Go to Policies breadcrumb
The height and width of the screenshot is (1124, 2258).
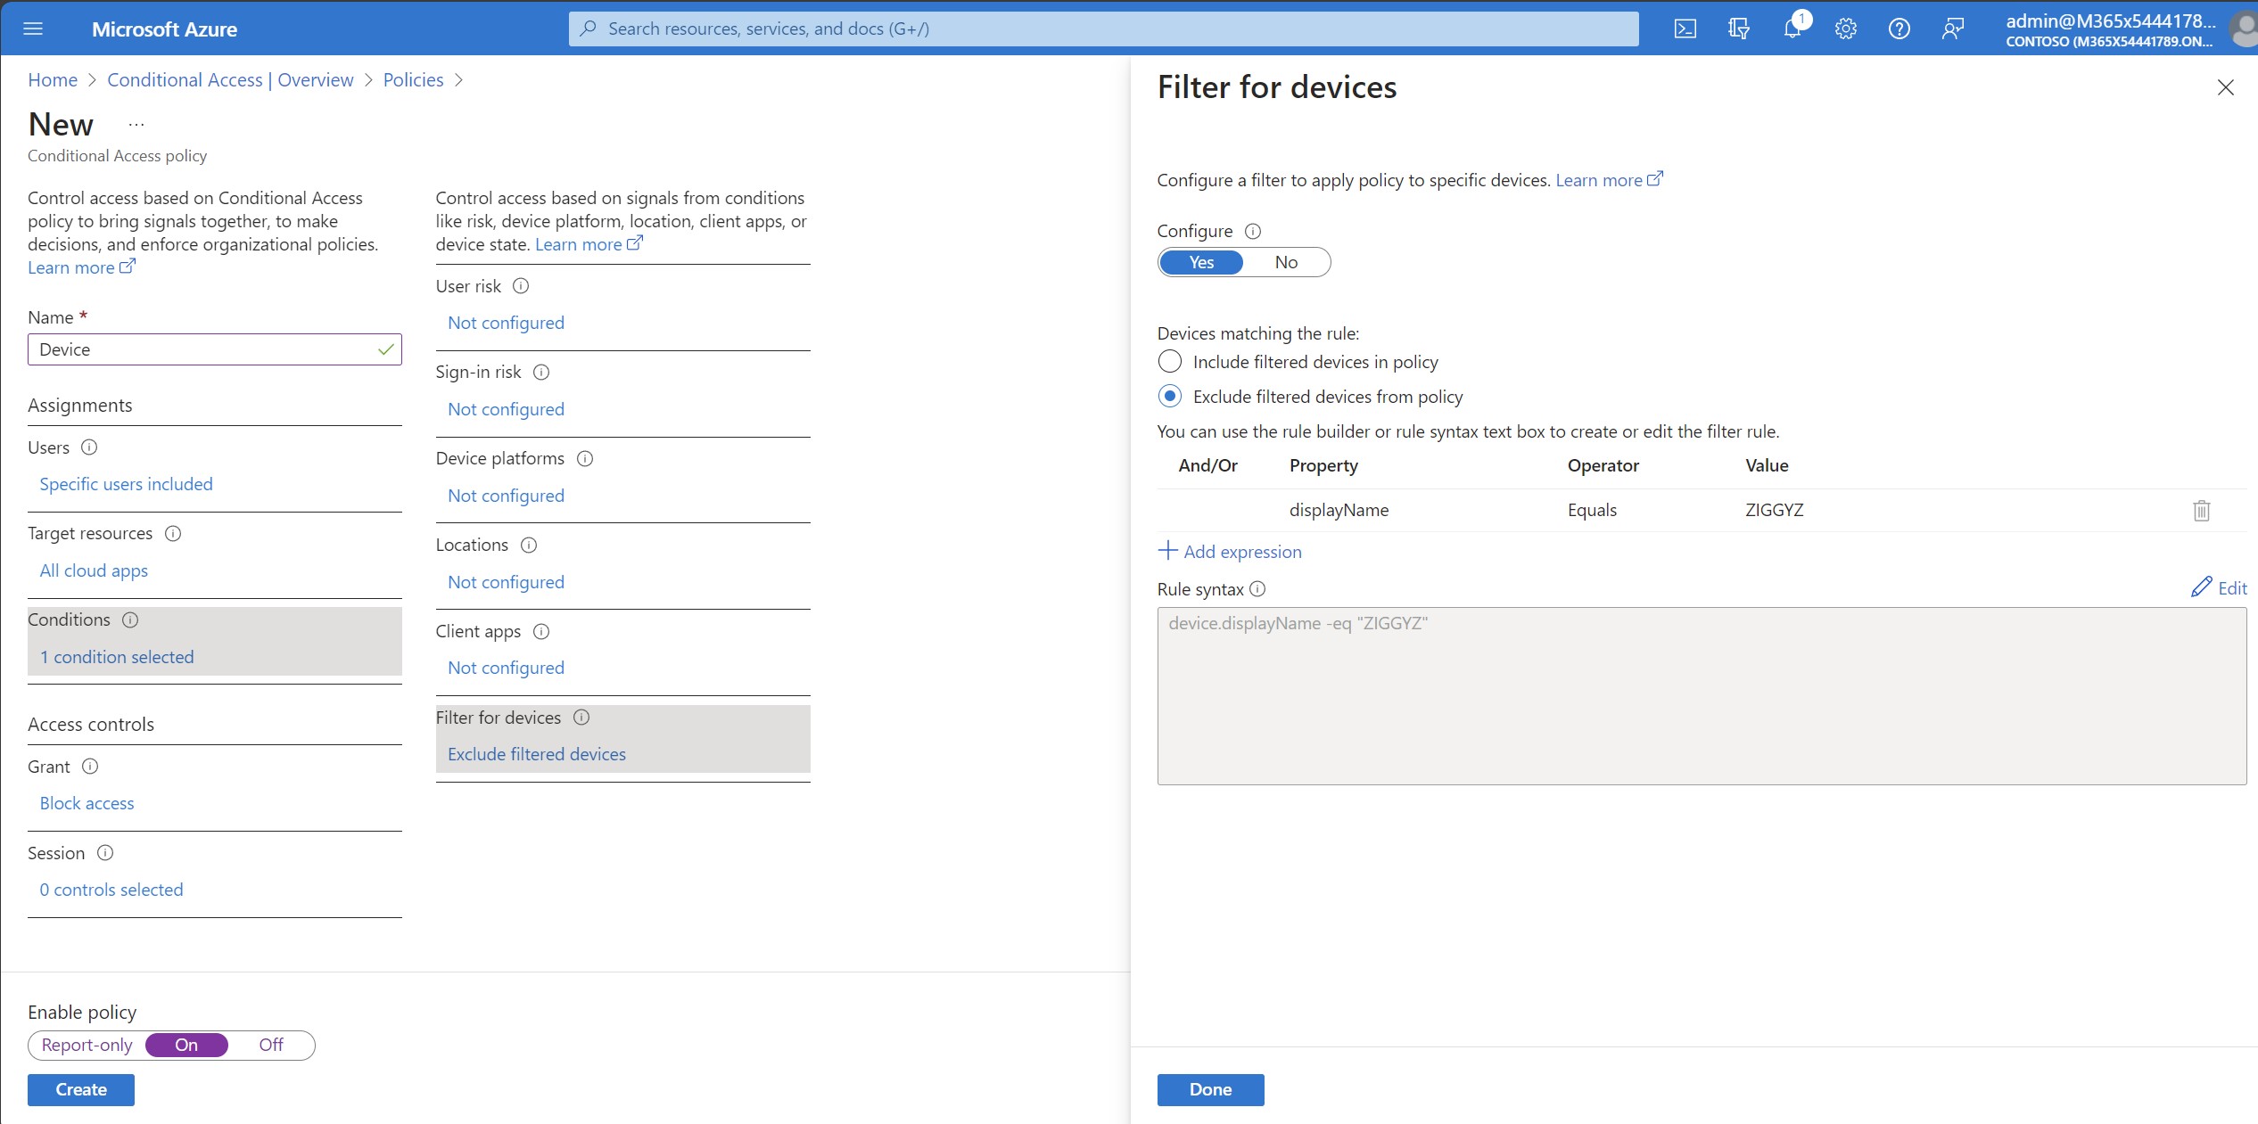[x=413, y=80]
